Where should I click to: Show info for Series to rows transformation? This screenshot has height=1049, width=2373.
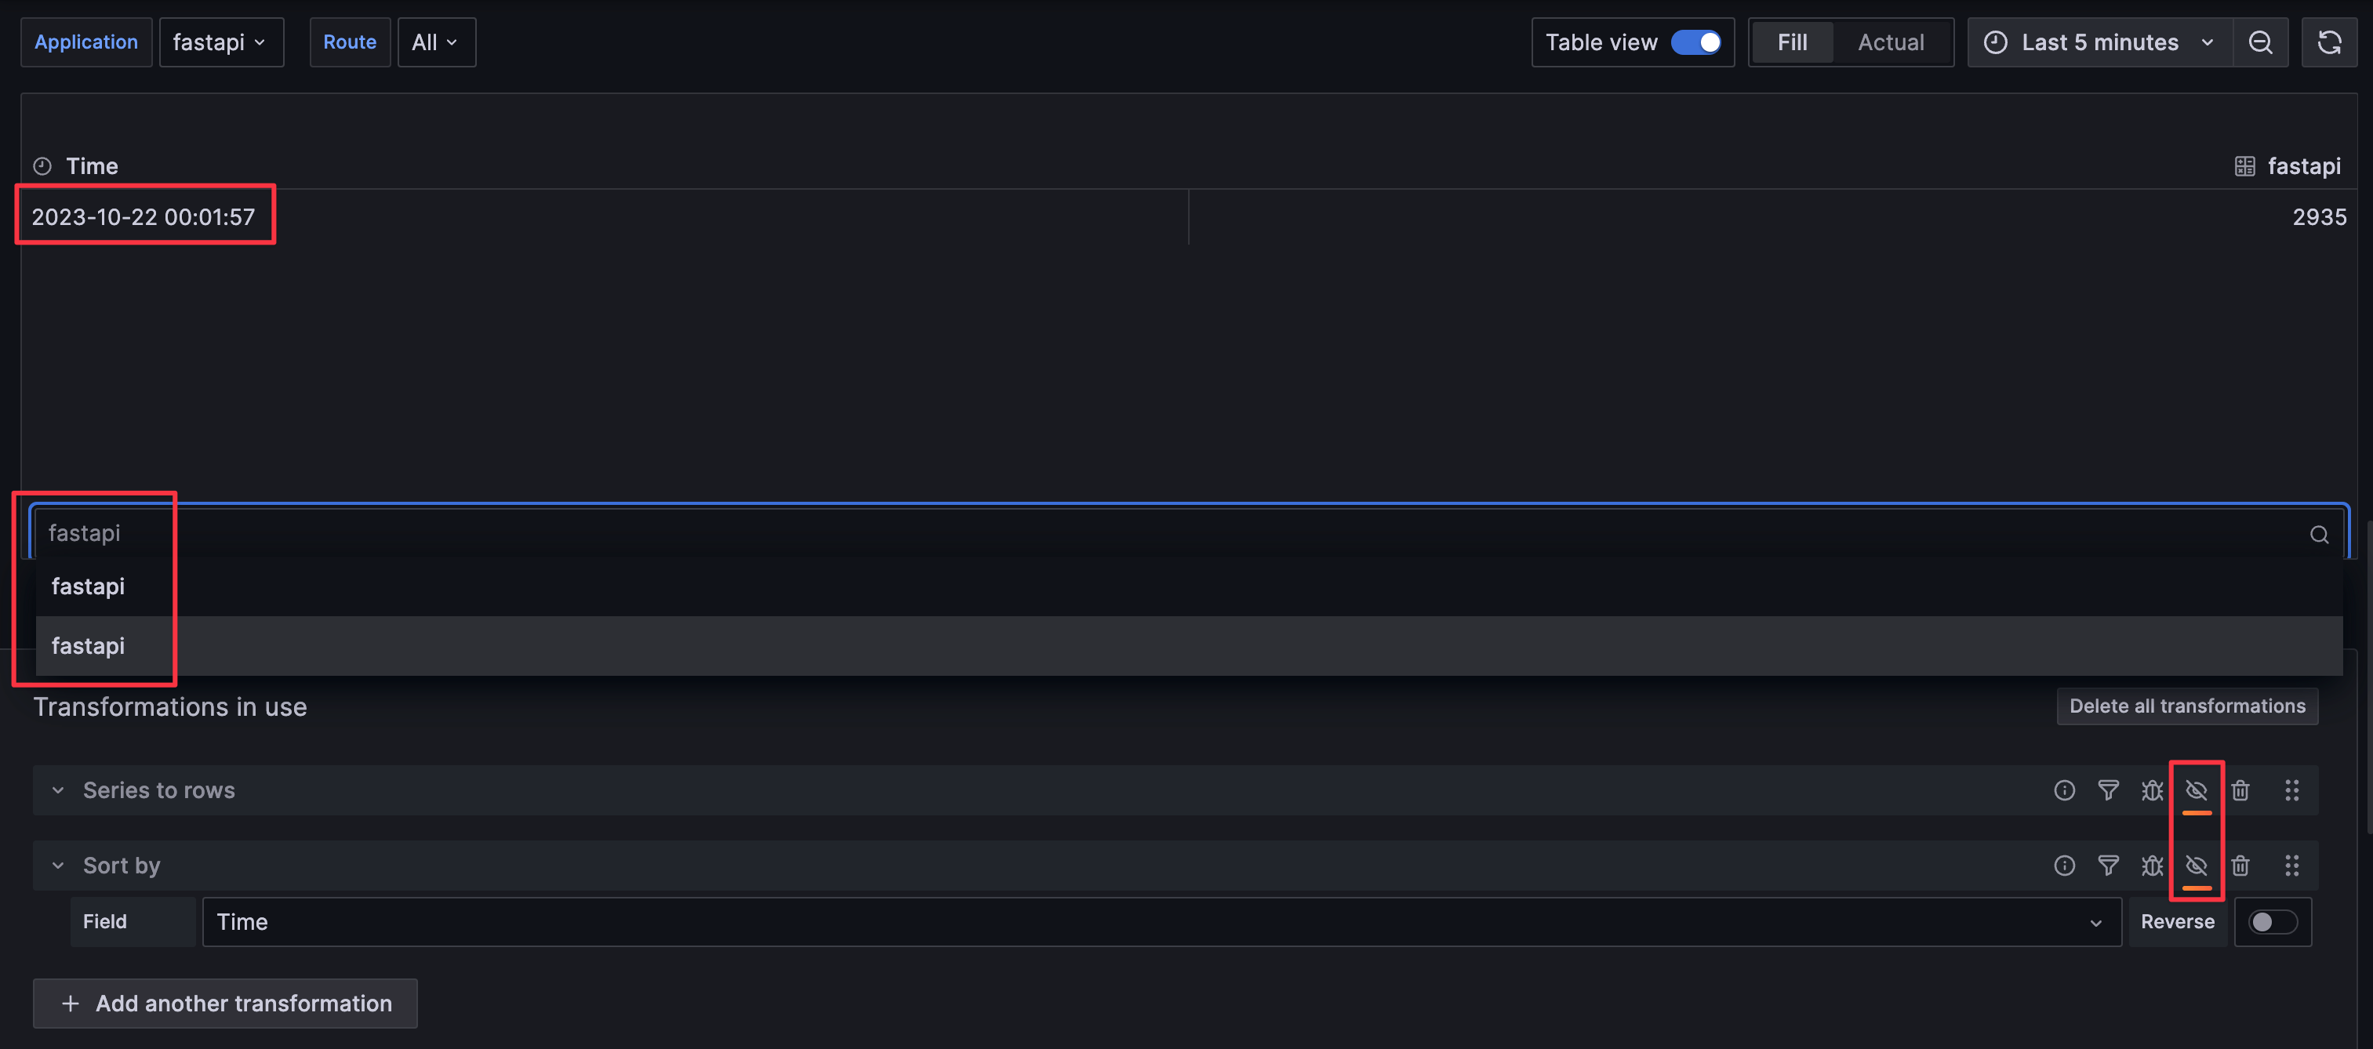[2064, 790]
